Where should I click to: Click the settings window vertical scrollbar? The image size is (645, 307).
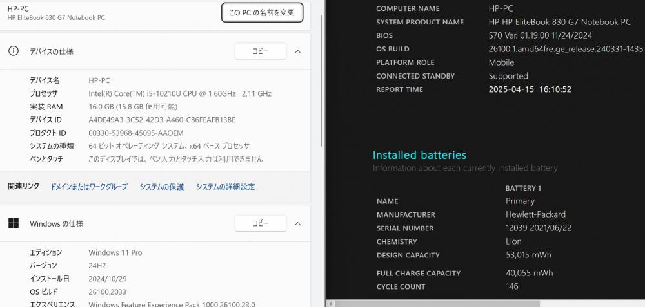tap(322, 82)
